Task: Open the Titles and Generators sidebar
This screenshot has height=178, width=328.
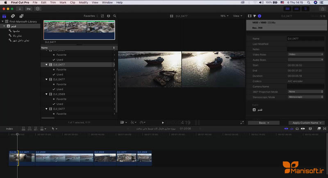Action: coord(21,16)
